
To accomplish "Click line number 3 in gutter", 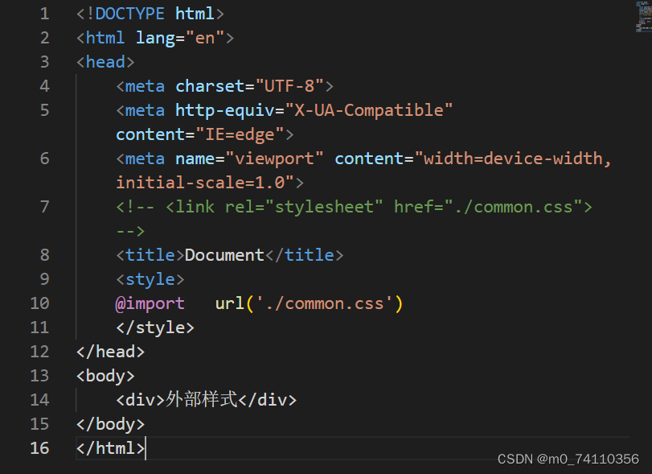I will point(45,62).
